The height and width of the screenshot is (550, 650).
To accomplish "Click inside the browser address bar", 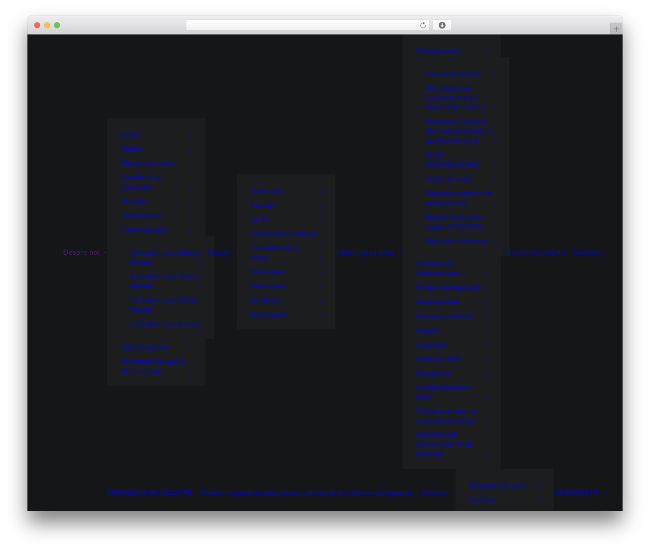I will click(x=307, y=25).
